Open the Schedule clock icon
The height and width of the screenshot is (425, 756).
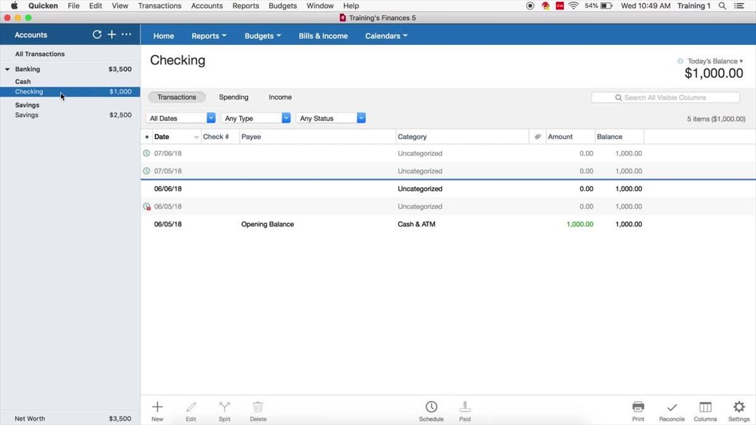(x=431, y=407)
